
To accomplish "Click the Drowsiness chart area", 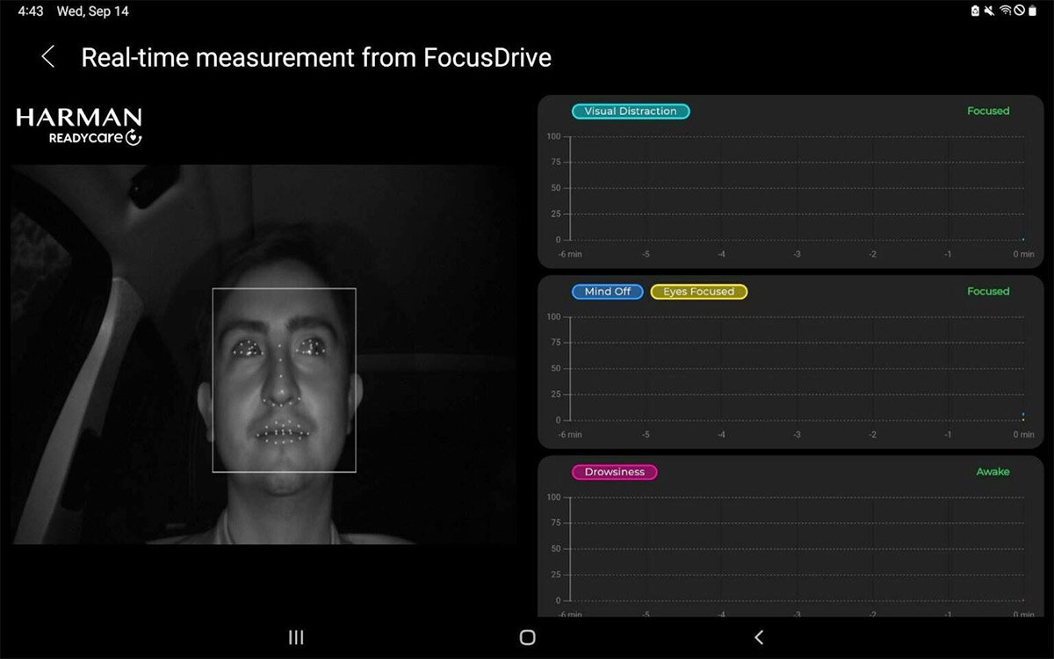I will pos(797,548).
